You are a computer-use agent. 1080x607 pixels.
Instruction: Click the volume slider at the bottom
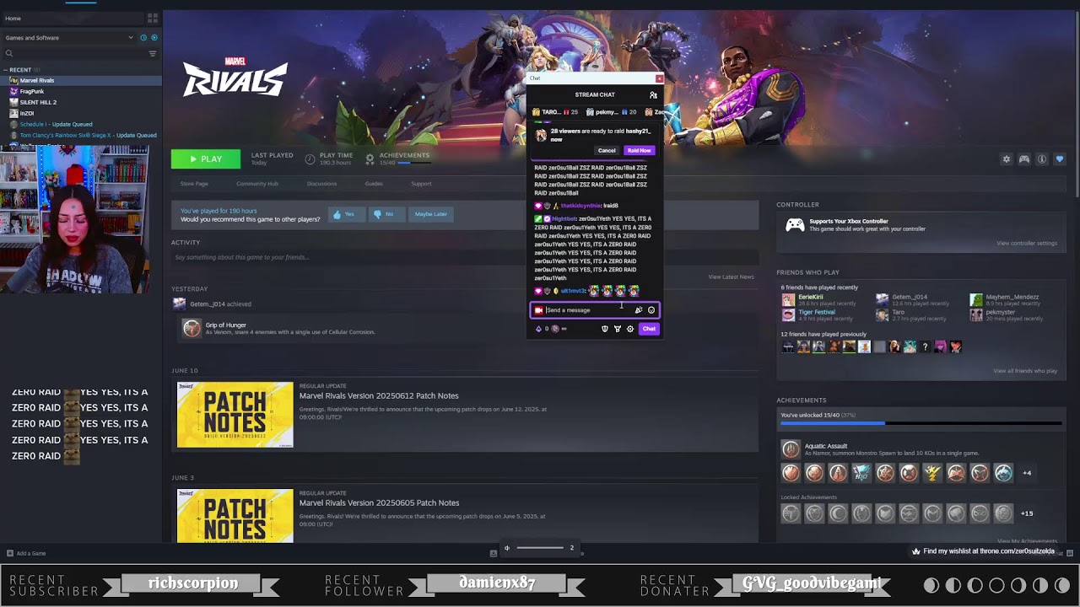pyautogui.click(x=540, y=548)
